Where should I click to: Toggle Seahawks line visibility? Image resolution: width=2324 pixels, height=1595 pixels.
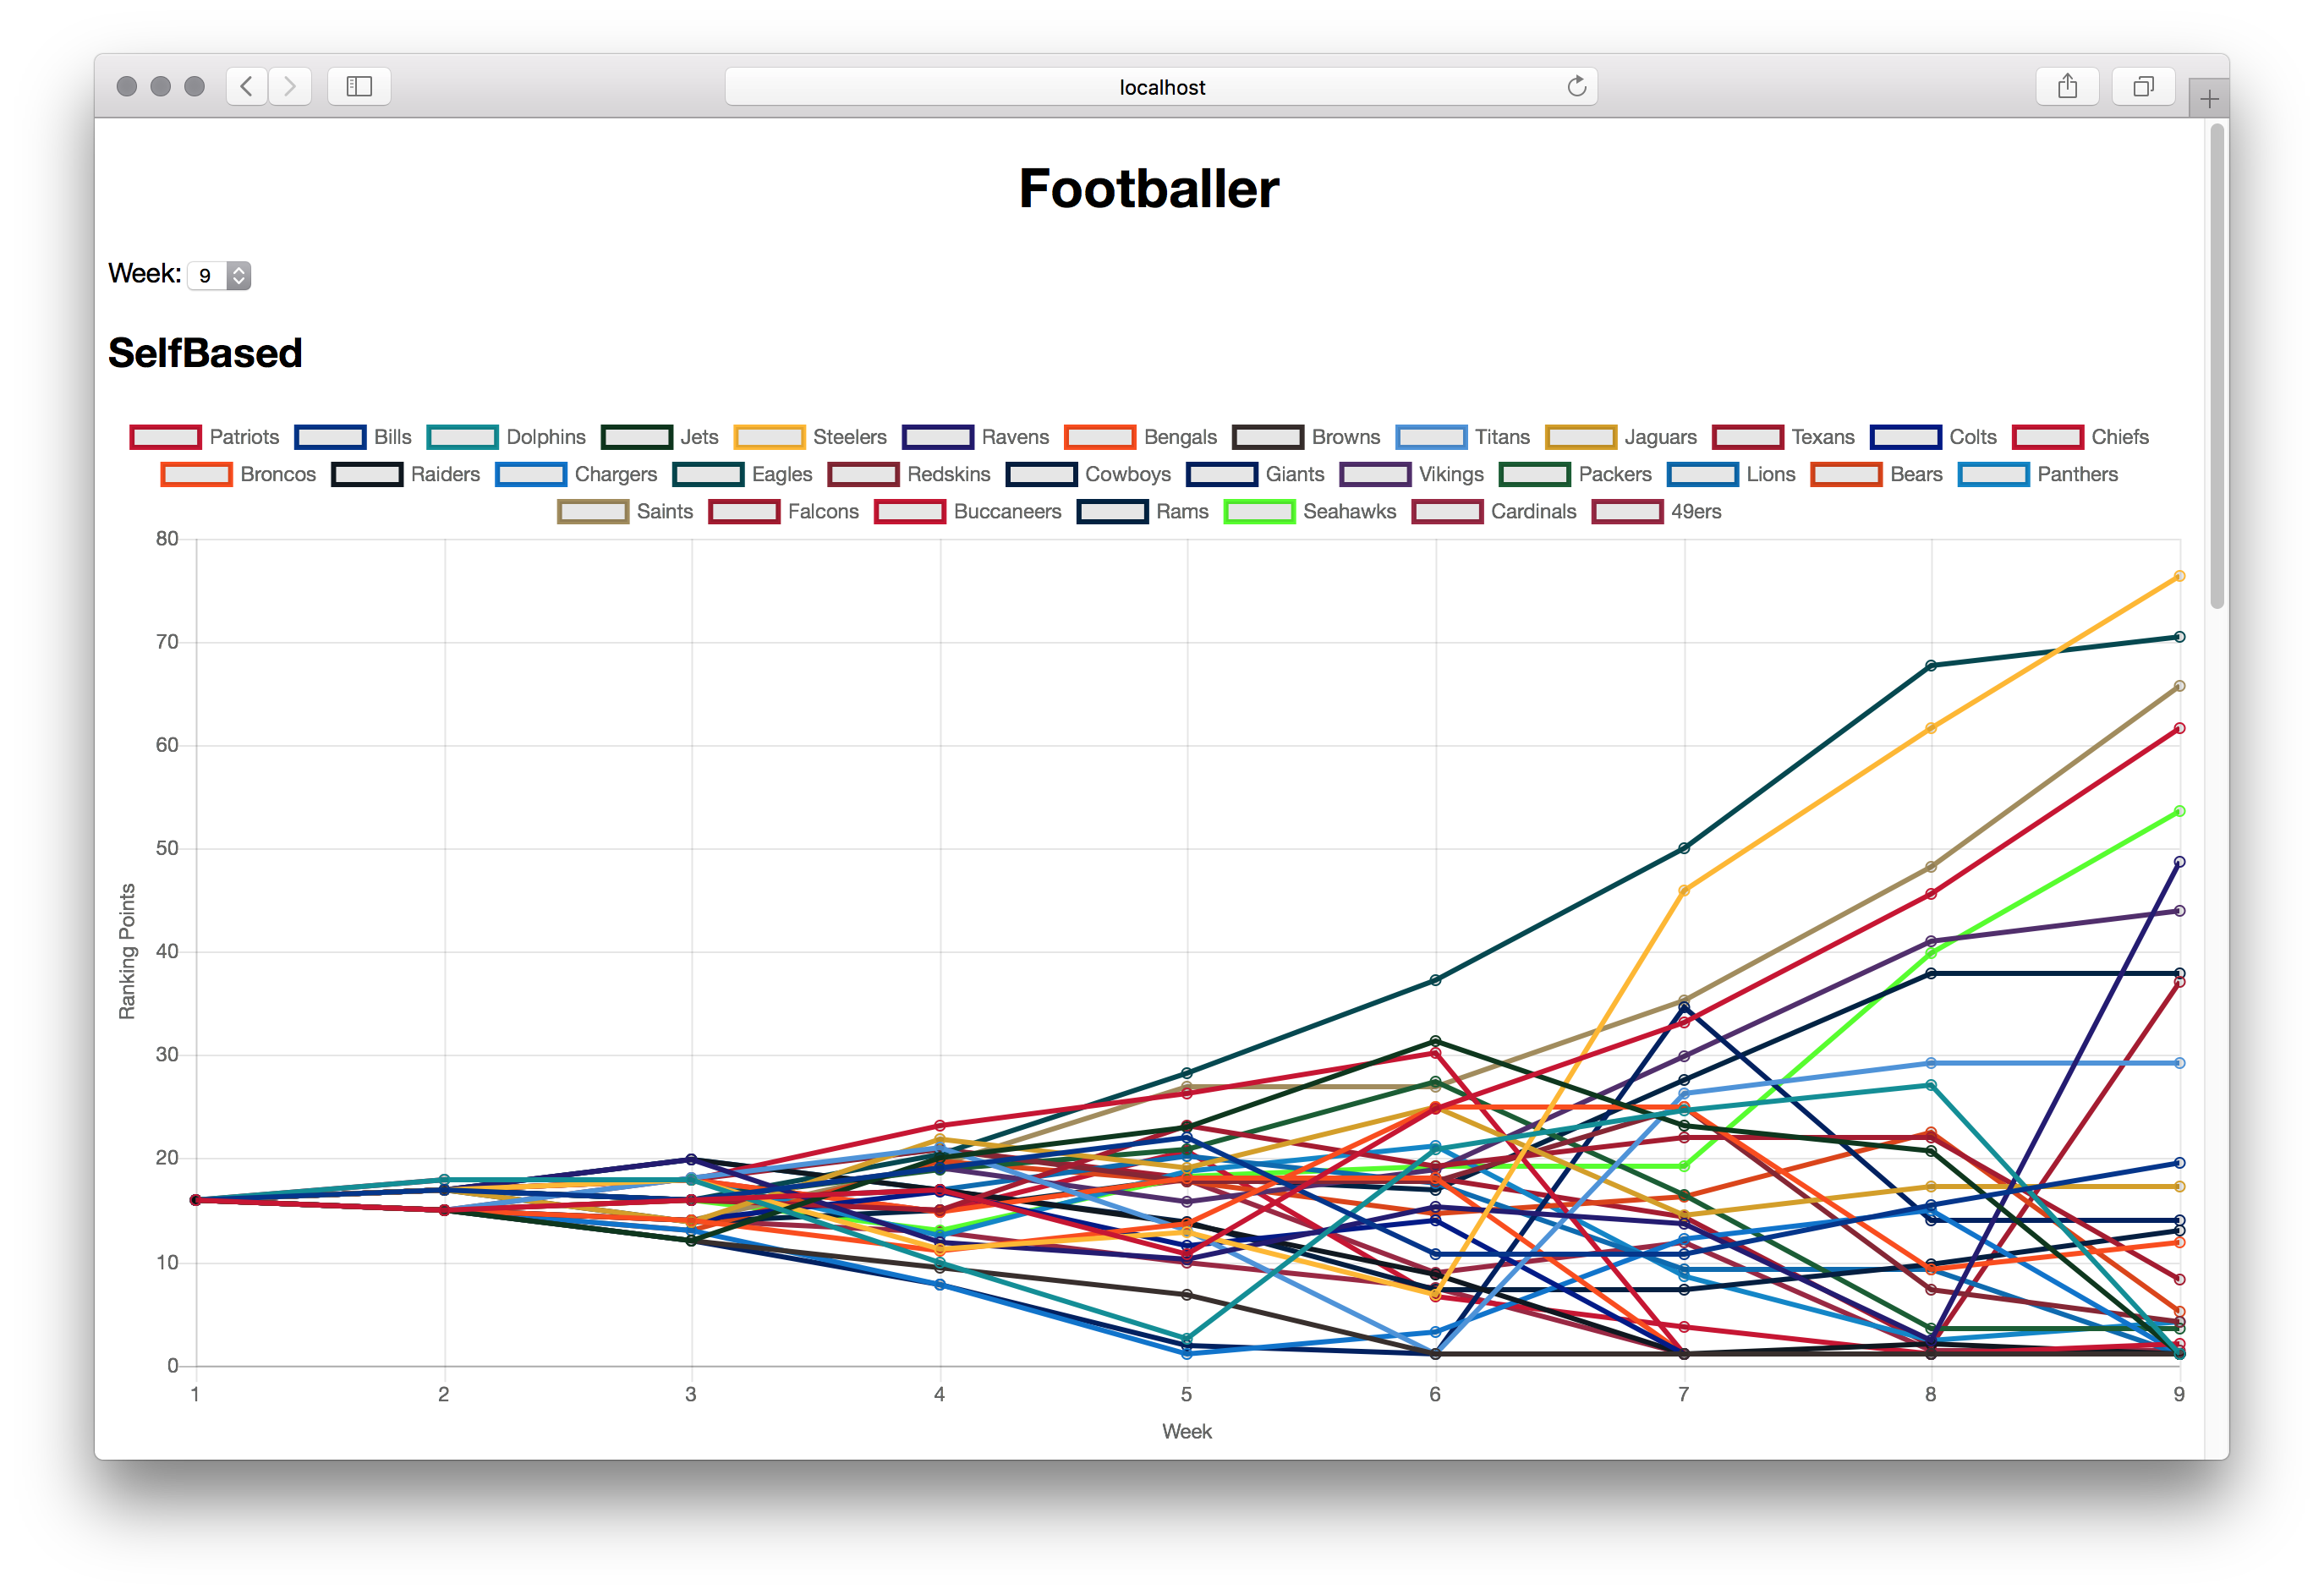tap(1310, 511)
